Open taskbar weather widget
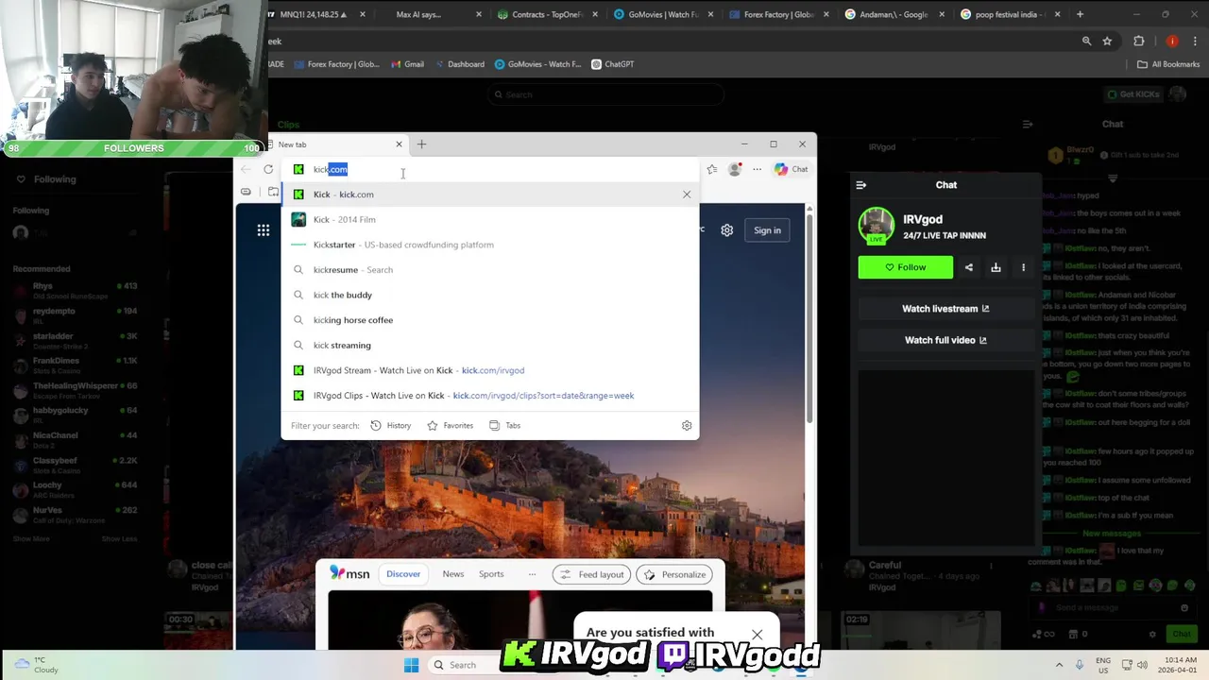 pyautogui.click(x=38, y=665)
